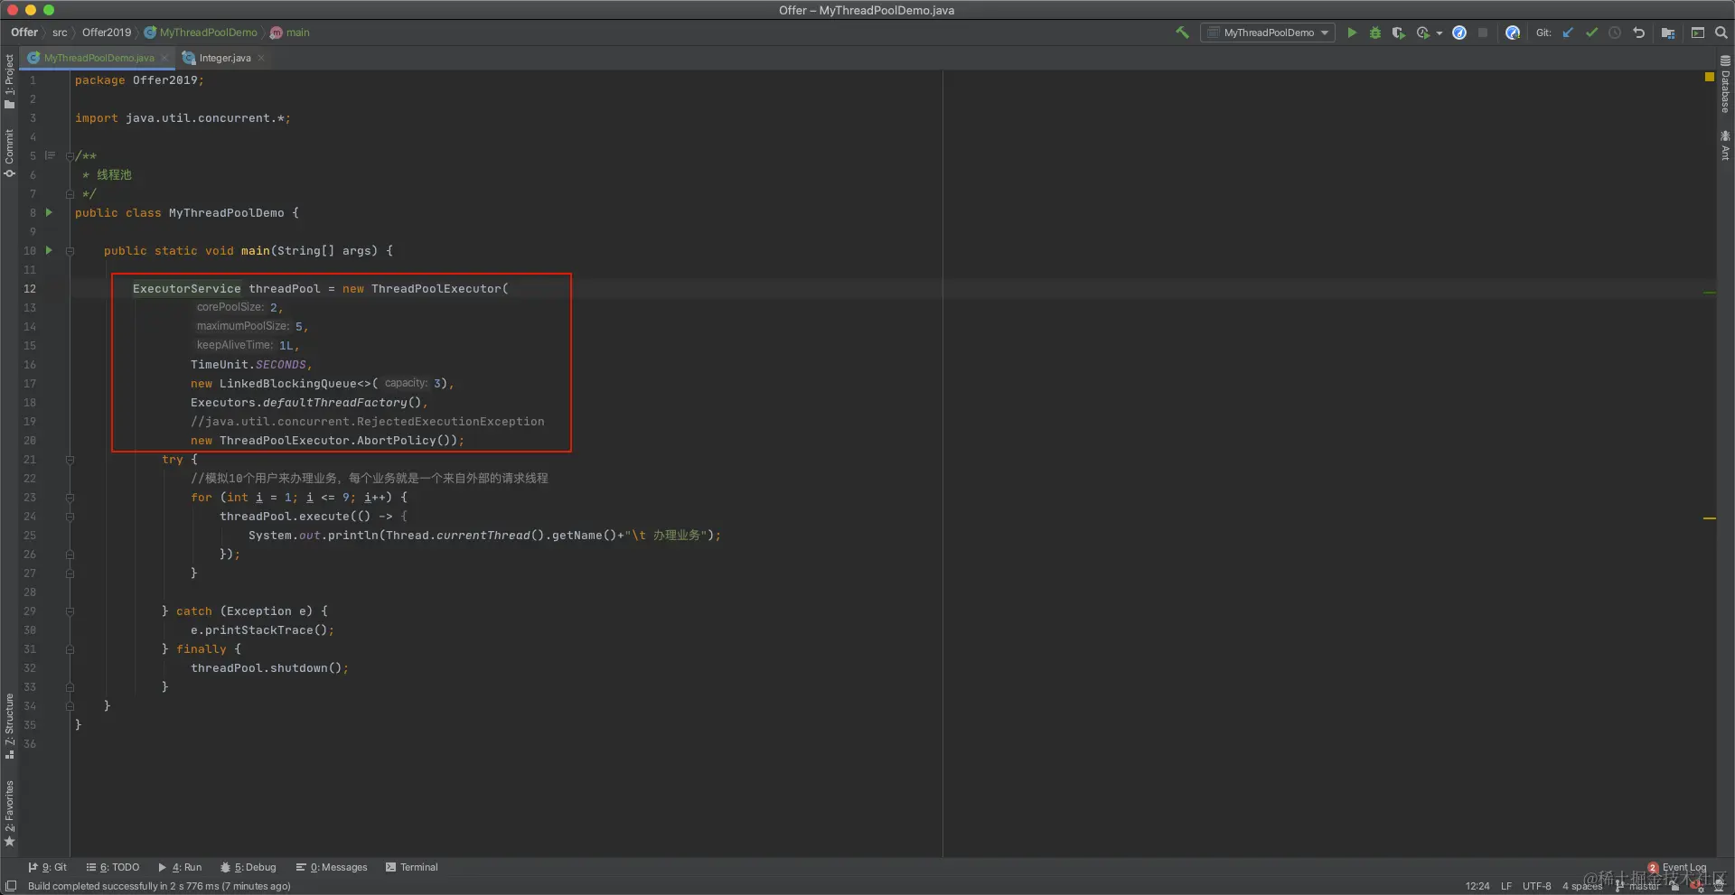
Task: Start debugging with the green bug icon
Action: tap(1375, 33)
